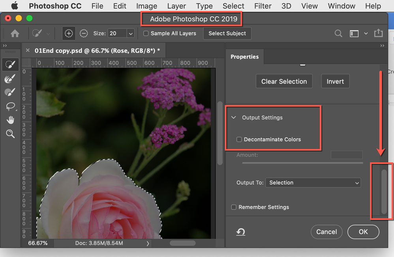This screenshot has height=257, width=394.
Task: Switch to the Properties tab
Action: point(244,57)
